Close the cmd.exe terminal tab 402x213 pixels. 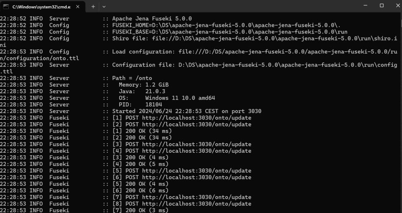tap(78, 7)
